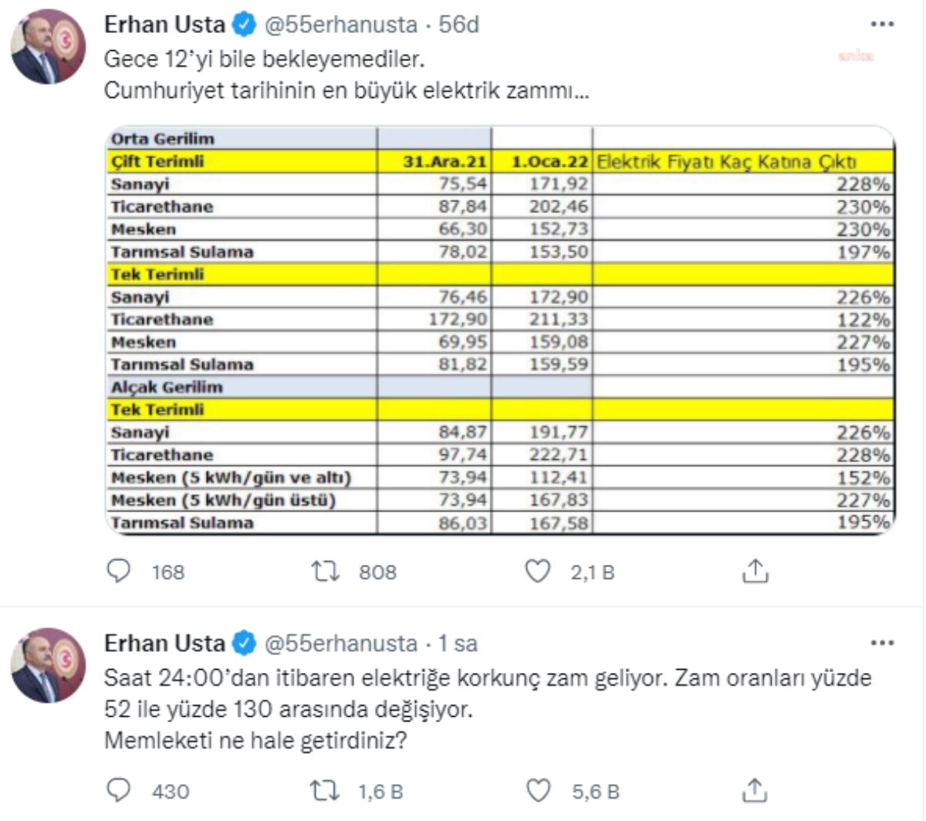The height and width of the screenshot is (821, 926).
Task: Enlarge the electricity price table image
Action: (500, 330)
